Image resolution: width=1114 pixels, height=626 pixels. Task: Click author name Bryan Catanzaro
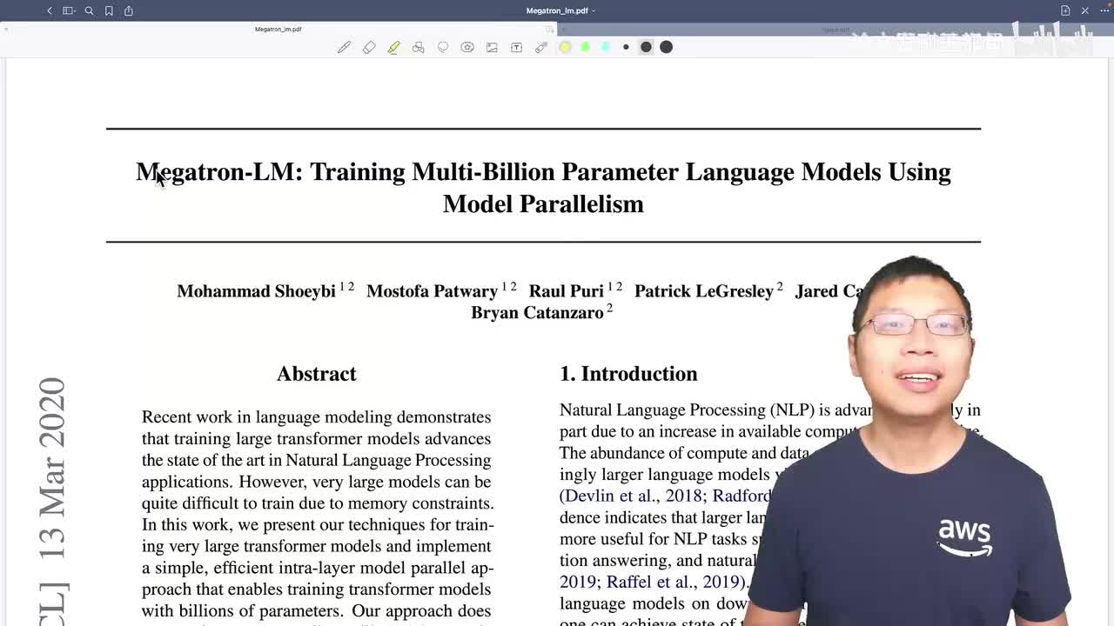click(x=537, y=313)
